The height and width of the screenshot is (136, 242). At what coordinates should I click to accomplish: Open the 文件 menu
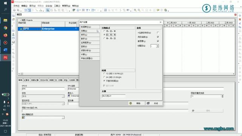pos(16,6)
